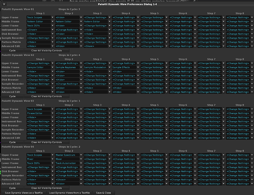Open View 04 Step 2 Pattern Matrix Show dropdown
Screen dimensions: 254x195
pos(69,179)
